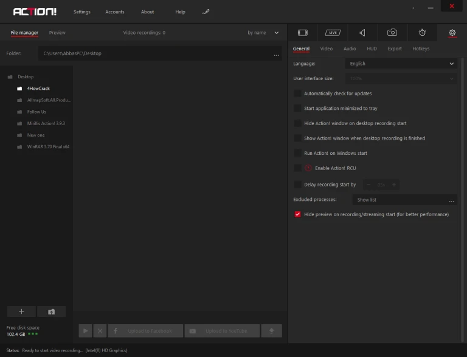Increase the delay recording start value
This screenshot has width=467, height=357.
click(393, 185)
